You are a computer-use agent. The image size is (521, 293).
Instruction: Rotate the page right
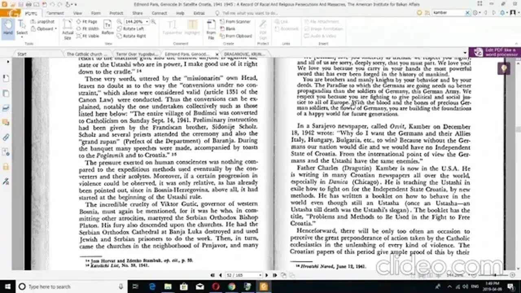131,36
